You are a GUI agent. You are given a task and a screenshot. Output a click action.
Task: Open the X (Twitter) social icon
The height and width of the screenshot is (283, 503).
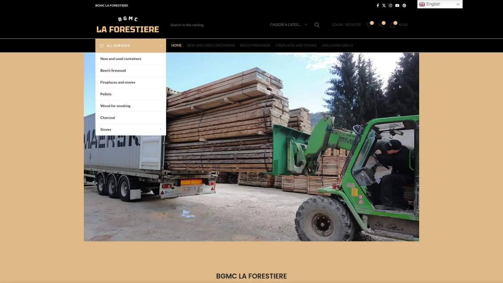tap(384, 6)
